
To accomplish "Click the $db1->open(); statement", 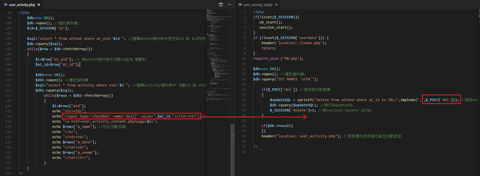I will 49,80.
